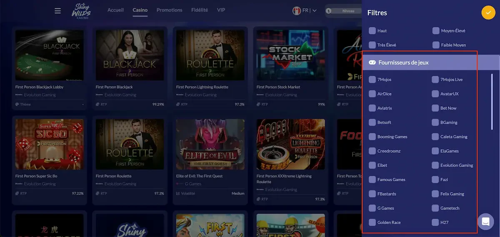Image resolution: width=500 pixels, height=237 pixels.
Task: Click the gamepad icon beside Fournisseurs de jeux
Action: pos(372,62)
